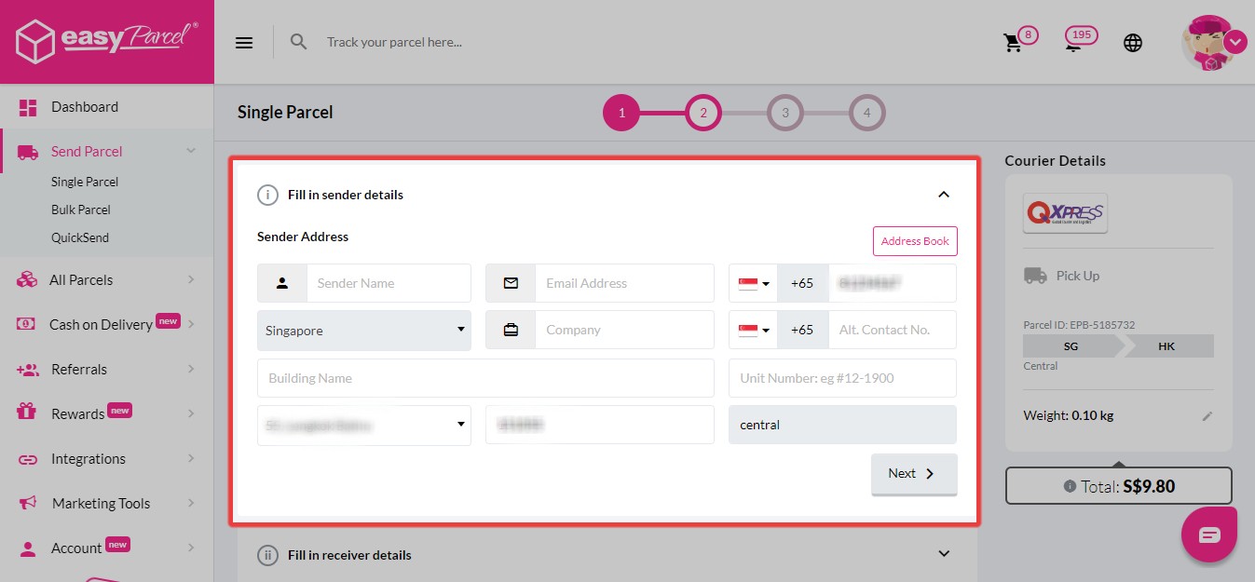Click the globe language icon

[1133, 43]
